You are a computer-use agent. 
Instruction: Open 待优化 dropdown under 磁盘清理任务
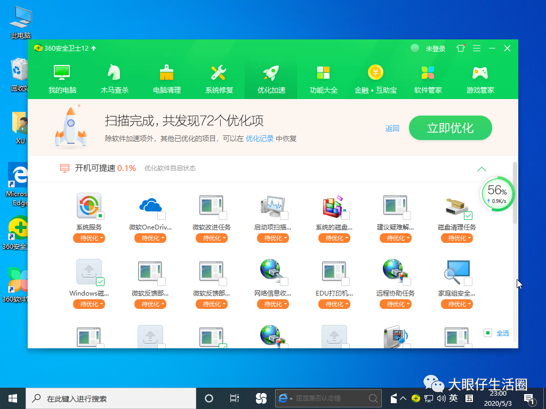[x=457, y=238]
